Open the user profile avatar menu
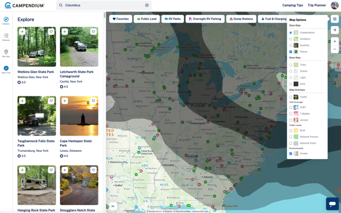The width and height of the screenshot is (341, 213). point(335,5)
